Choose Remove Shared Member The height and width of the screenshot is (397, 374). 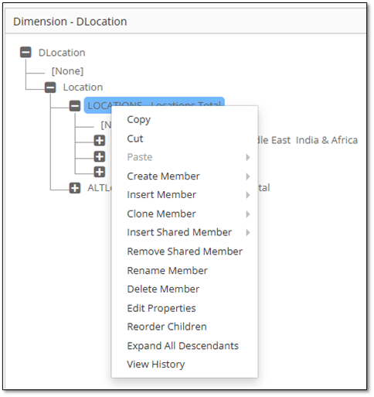[x=185, y=252]
